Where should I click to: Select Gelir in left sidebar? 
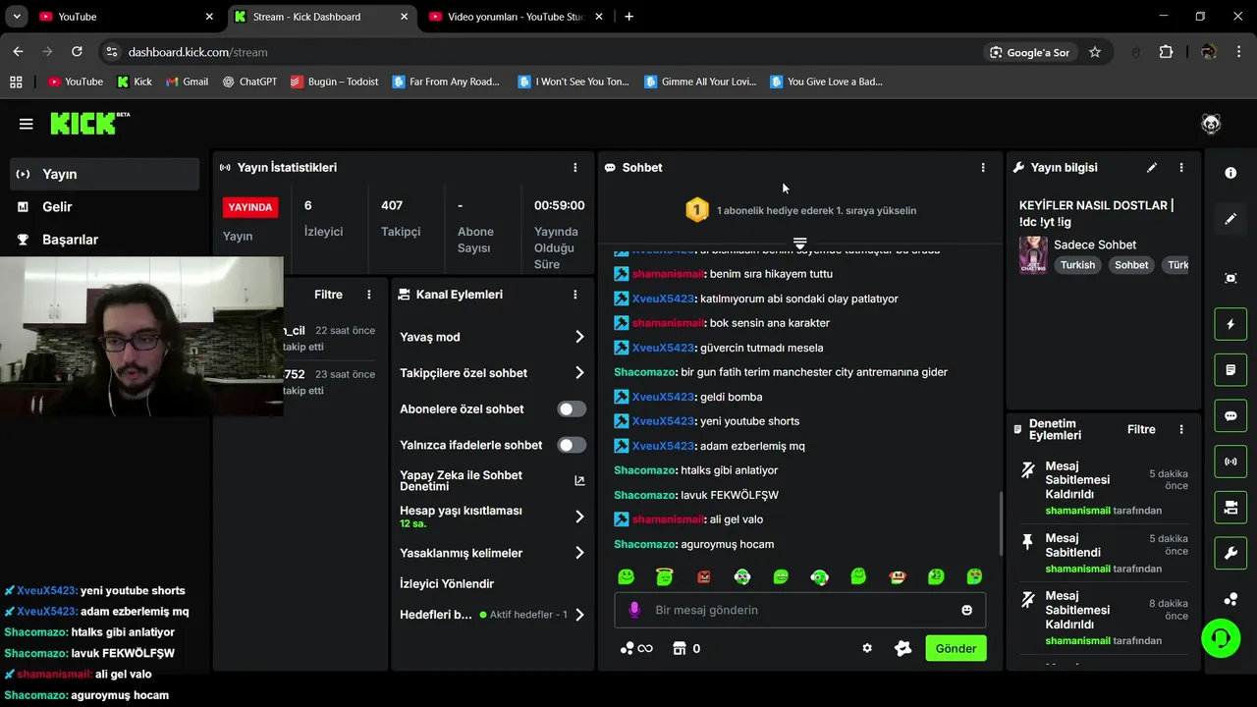pyautogui.click(x=105, y=206)
